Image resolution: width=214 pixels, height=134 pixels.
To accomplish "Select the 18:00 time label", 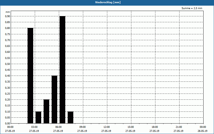I will [x=155, y=127].
